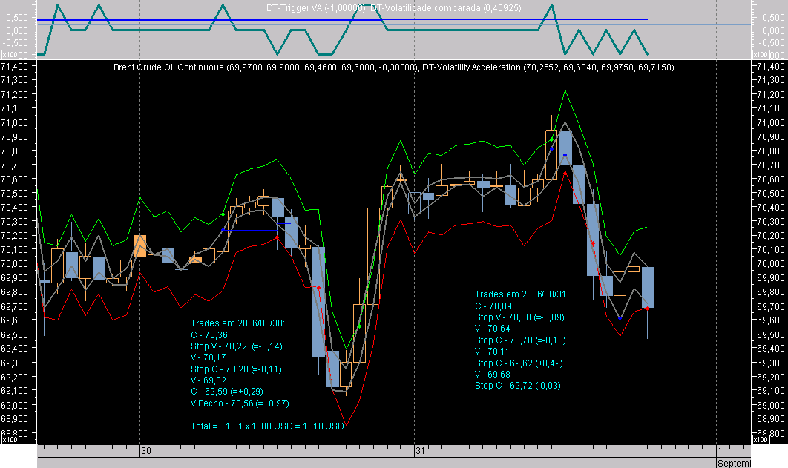The height and width of the screenshot is (468, 788).
Task: Click the Total = +1,01 x 1000 USD line
Action: coord(266,426)
